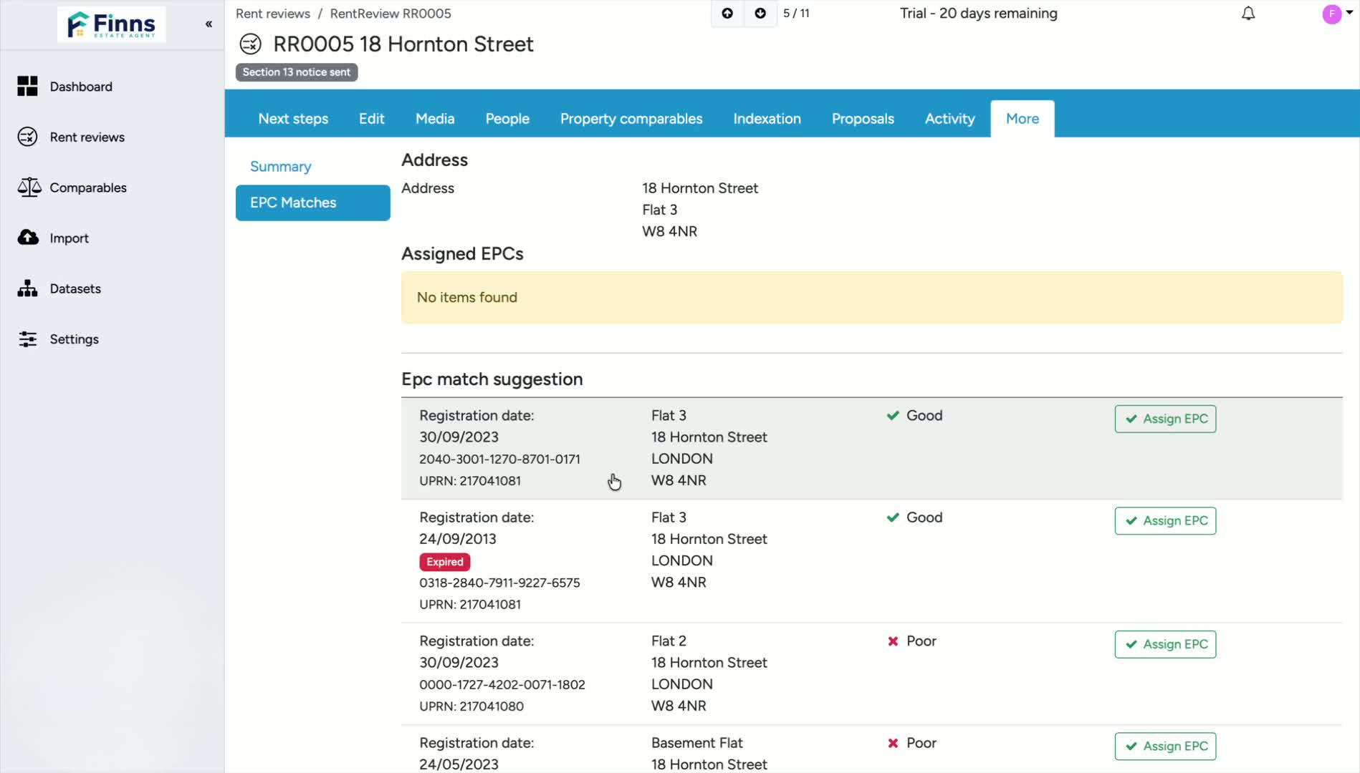Screen dimensions: 1360x773
Task: Assign the EPC registered 30/09/2023 for Flat 3
Action: [x=1165, y=419]
